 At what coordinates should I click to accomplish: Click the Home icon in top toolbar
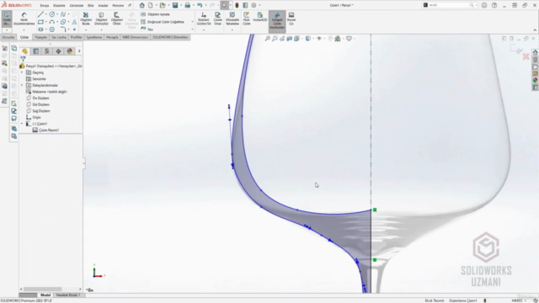tap(142, 5)
